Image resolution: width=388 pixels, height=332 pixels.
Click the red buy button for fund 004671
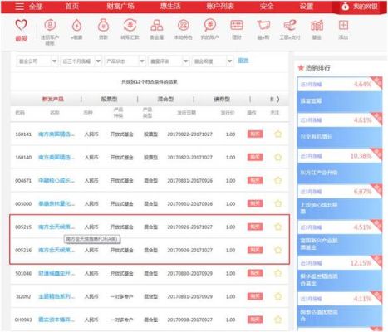tap(255, 180)
